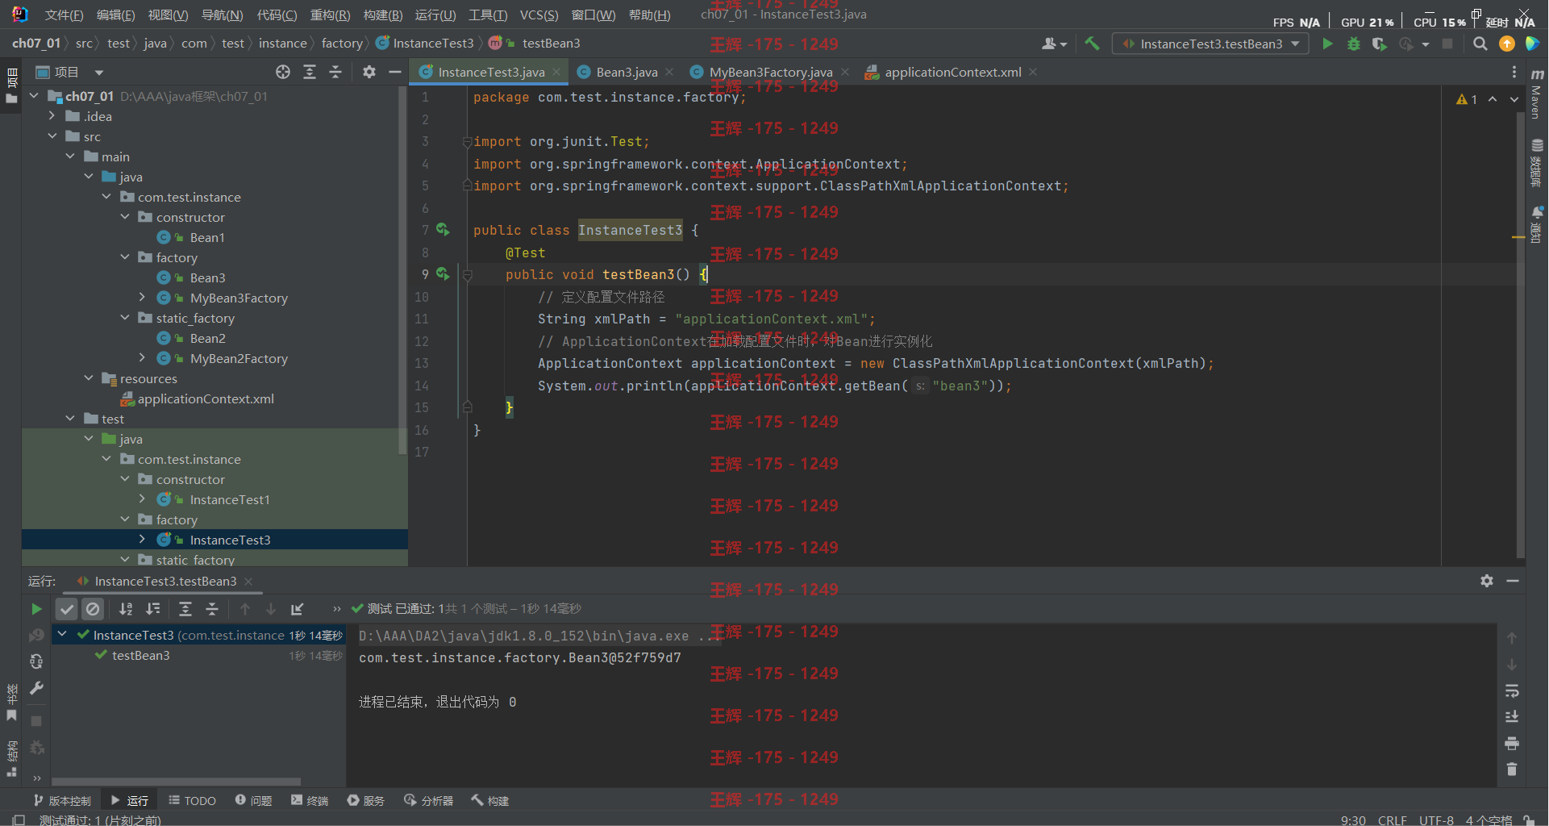1549x826 pixels.
Task: Expand InstanceTest1 class node
Action: coord(143,499)
